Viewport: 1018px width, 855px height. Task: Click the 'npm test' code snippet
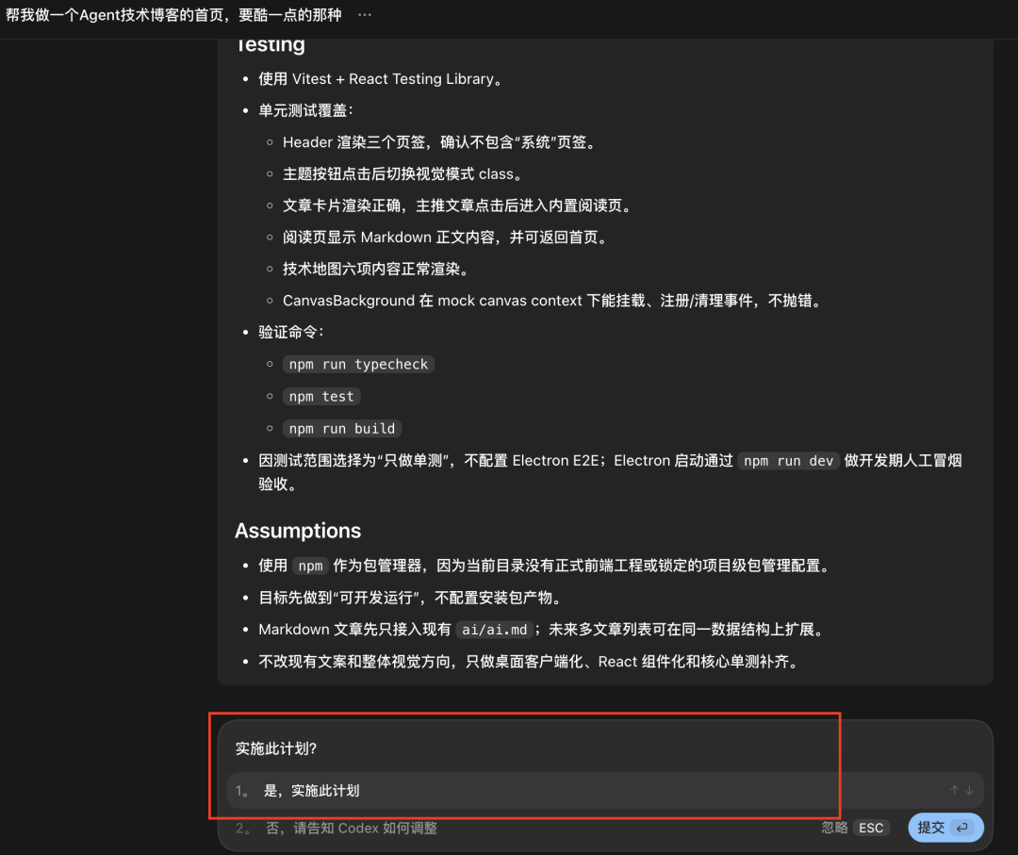tap(321, 396)
